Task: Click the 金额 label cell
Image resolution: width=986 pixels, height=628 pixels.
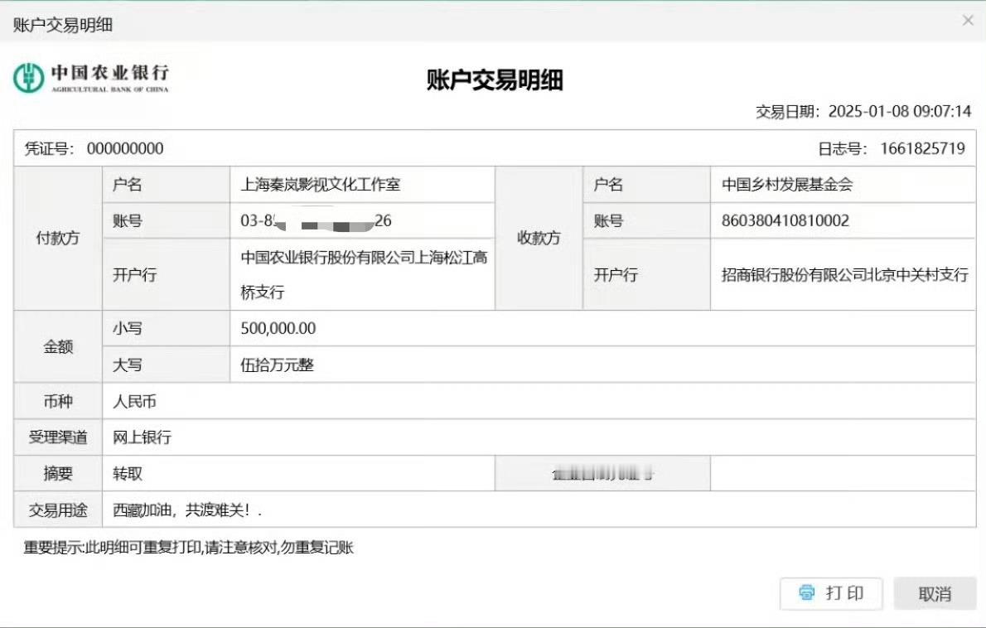Action: [x=58, y=346]
